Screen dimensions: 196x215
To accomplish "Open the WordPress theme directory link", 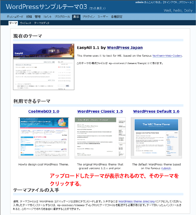I will [x=136, y=201].
